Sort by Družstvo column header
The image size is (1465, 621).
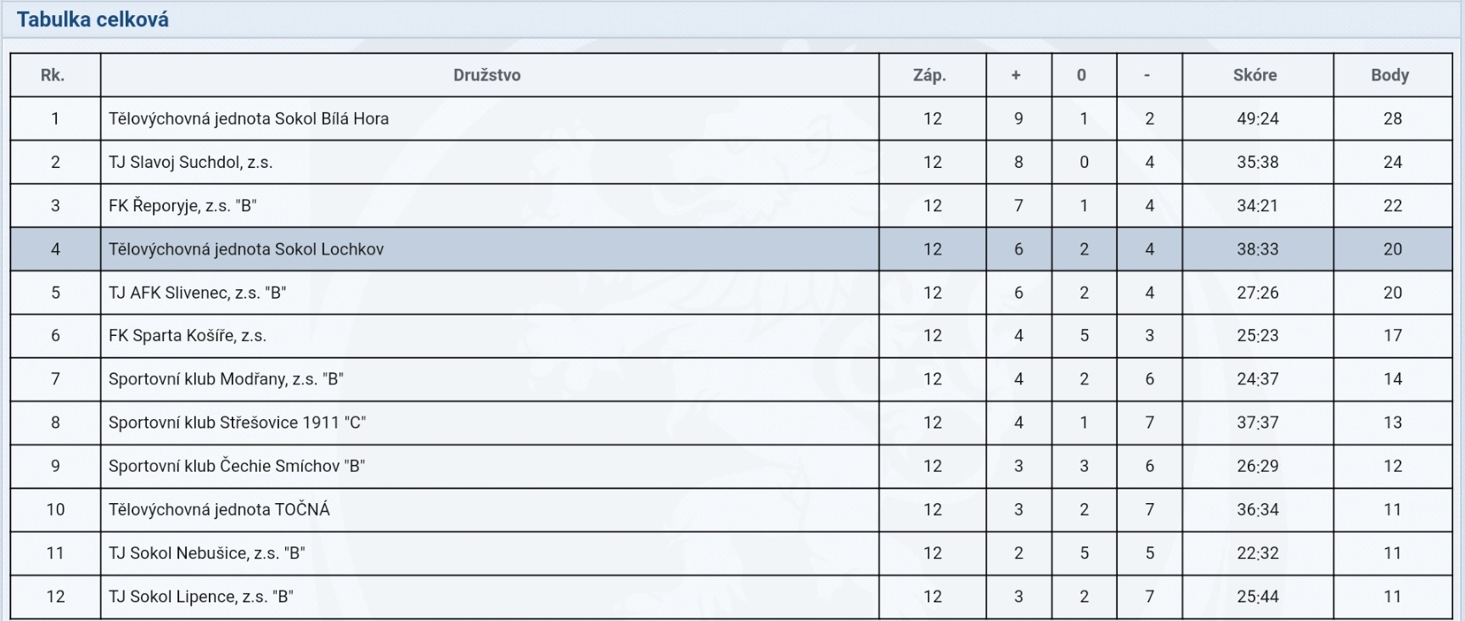click(487, 75)
